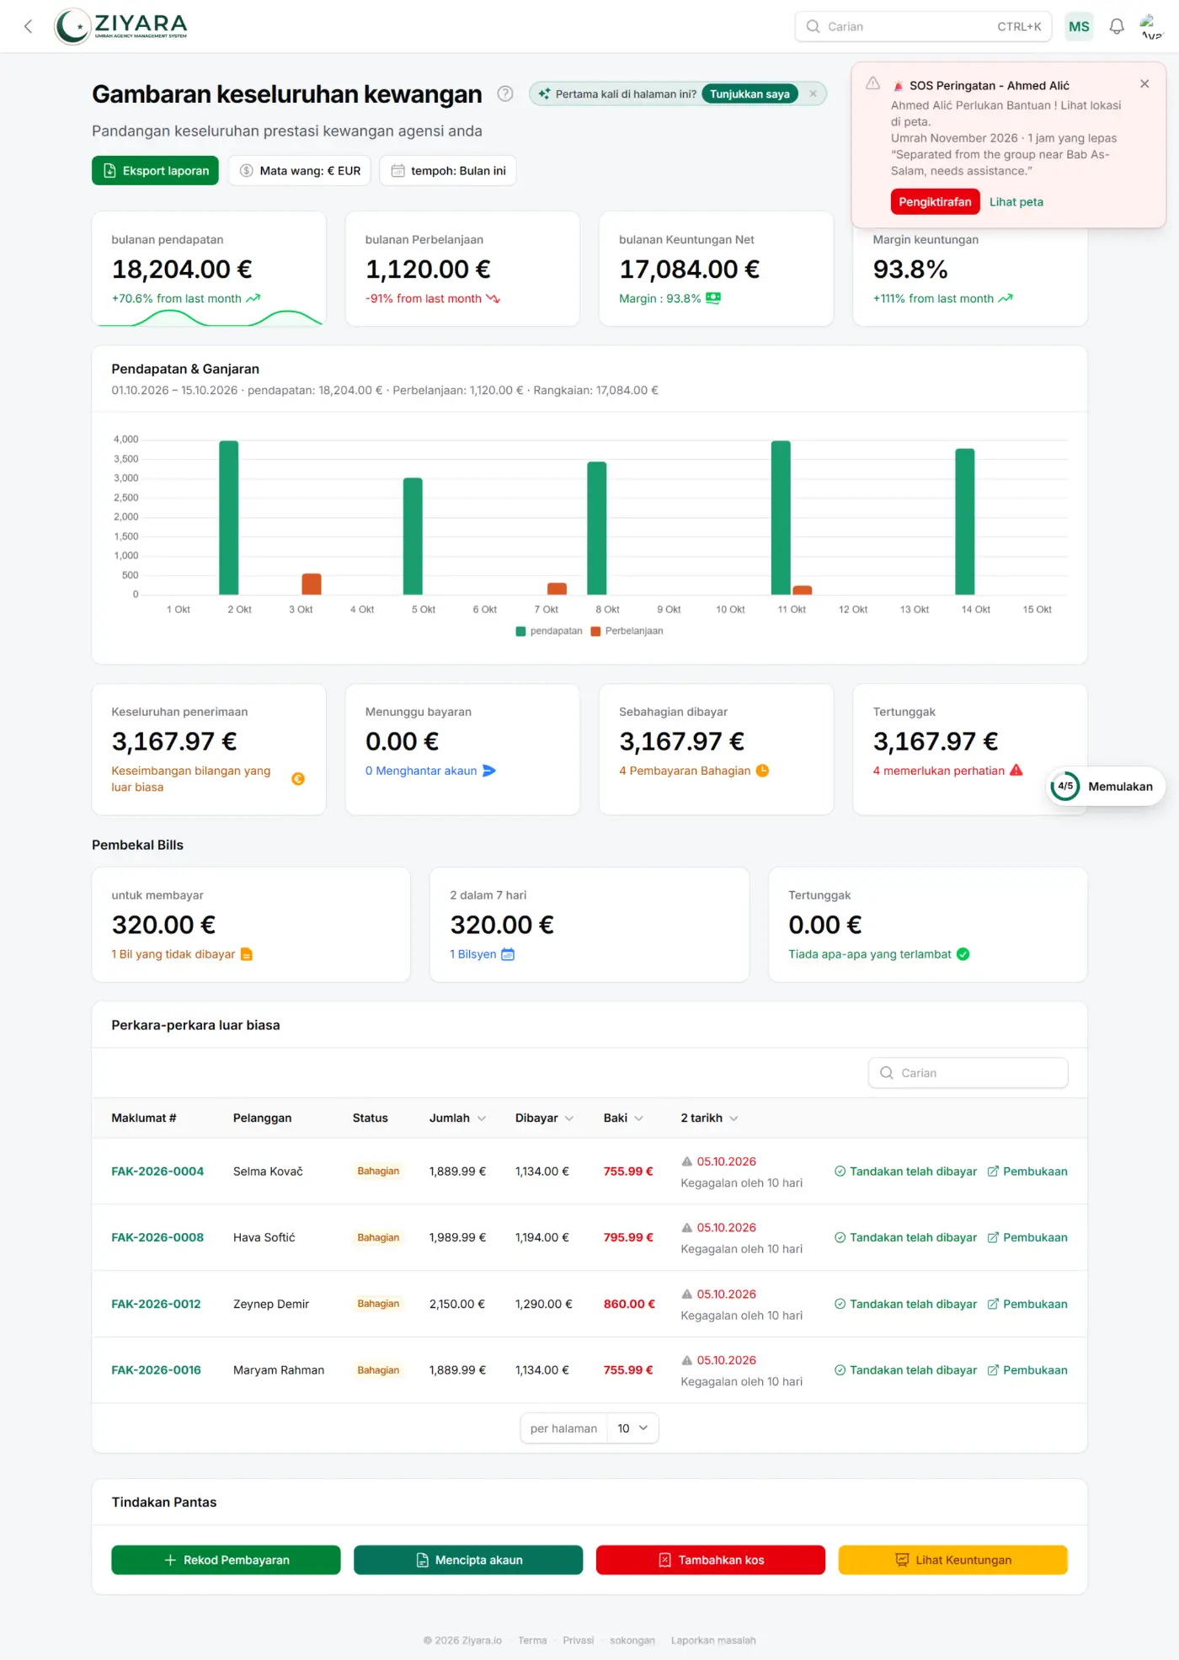
Task: Click the Margin banknote icon
Action: 713,298
